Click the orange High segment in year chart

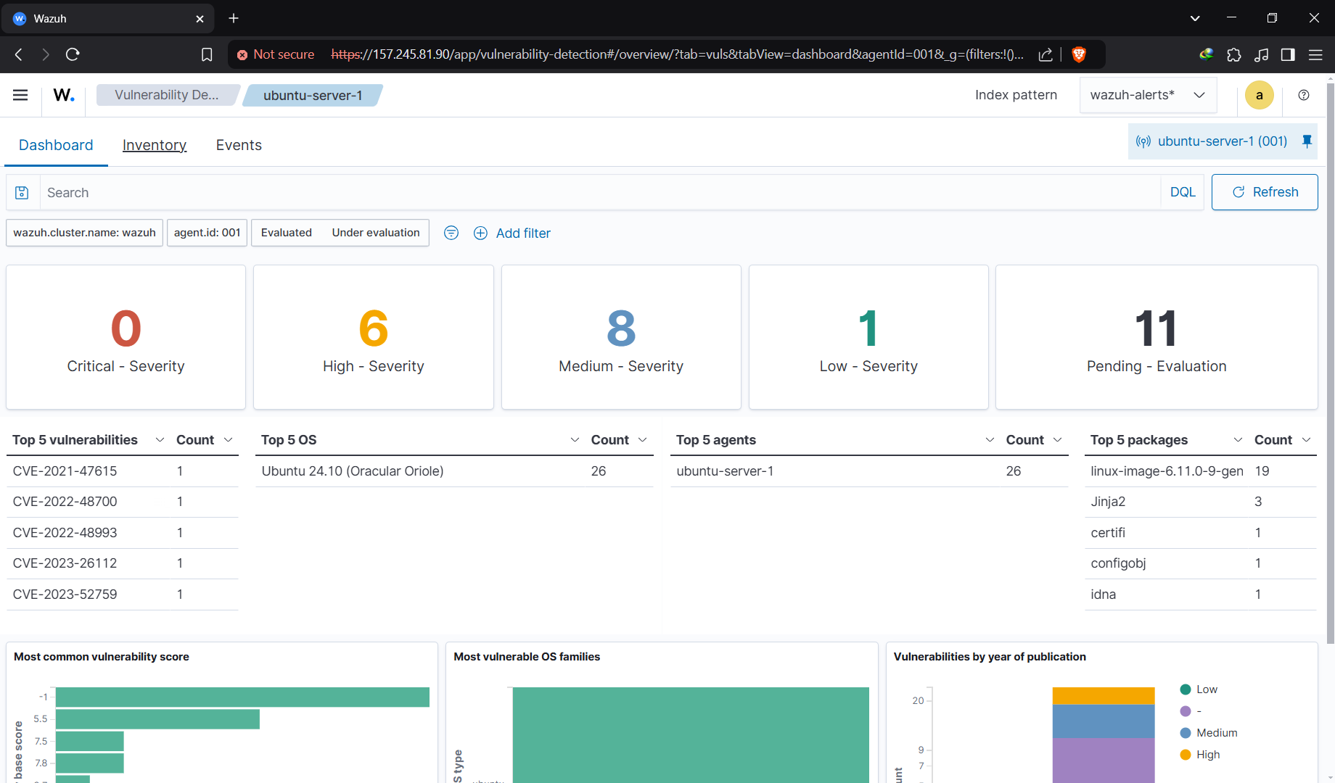click(1103, 695)
